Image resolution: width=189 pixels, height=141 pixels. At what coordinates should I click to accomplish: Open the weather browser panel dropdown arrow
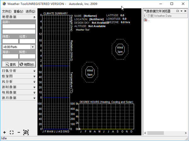(x=181, y=11)
